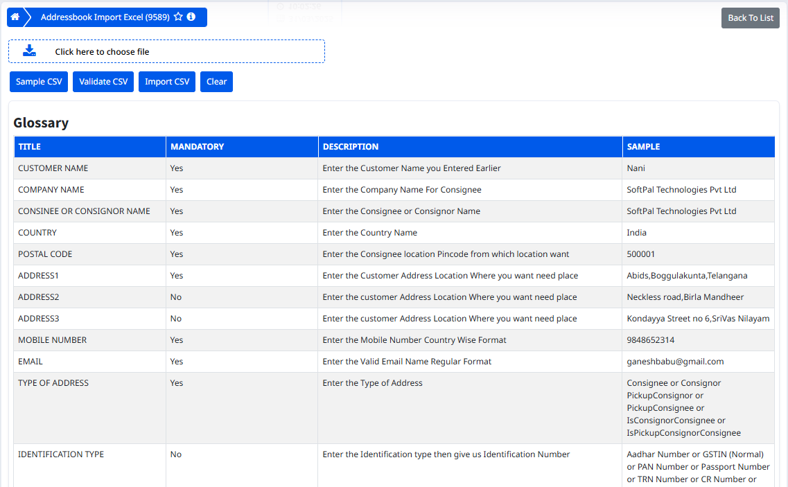
Task: Click the Glossary heading
Action: (41, 123)
